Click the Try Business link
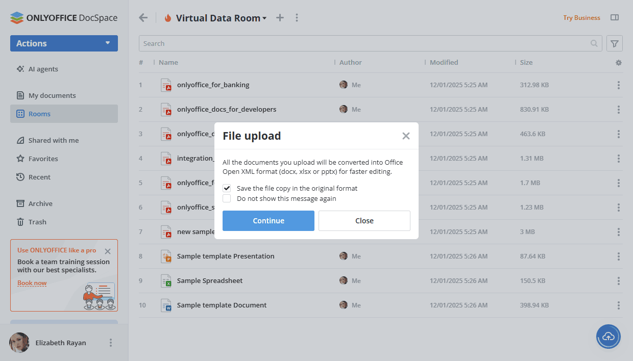633x361 pixels. coord(581,18)
